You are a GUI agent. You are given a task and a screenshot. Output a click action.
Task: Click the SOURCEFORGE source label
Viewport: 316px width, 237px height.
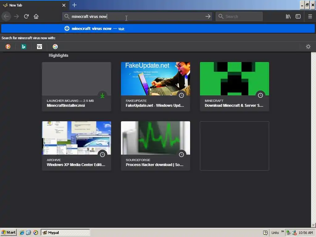click(x=138, y=160)
